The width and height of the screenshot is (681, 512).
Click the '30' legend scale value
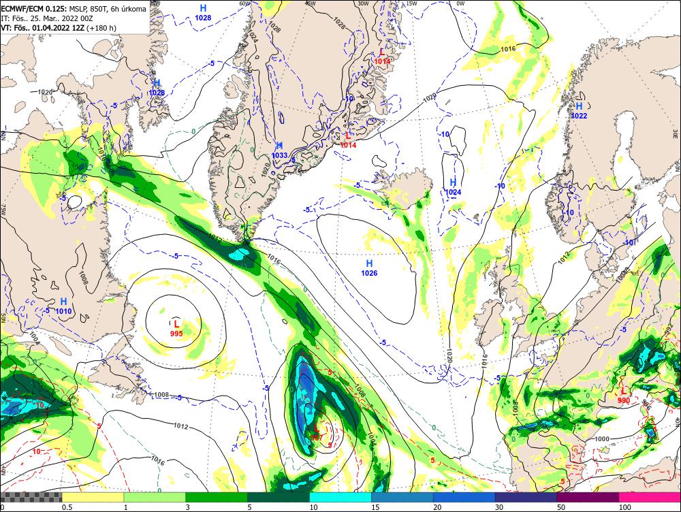pos(499,507)
